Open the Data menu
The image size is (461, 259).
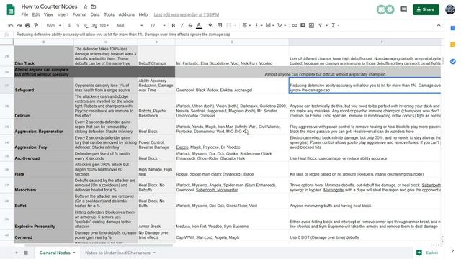(x=95, y=14)
